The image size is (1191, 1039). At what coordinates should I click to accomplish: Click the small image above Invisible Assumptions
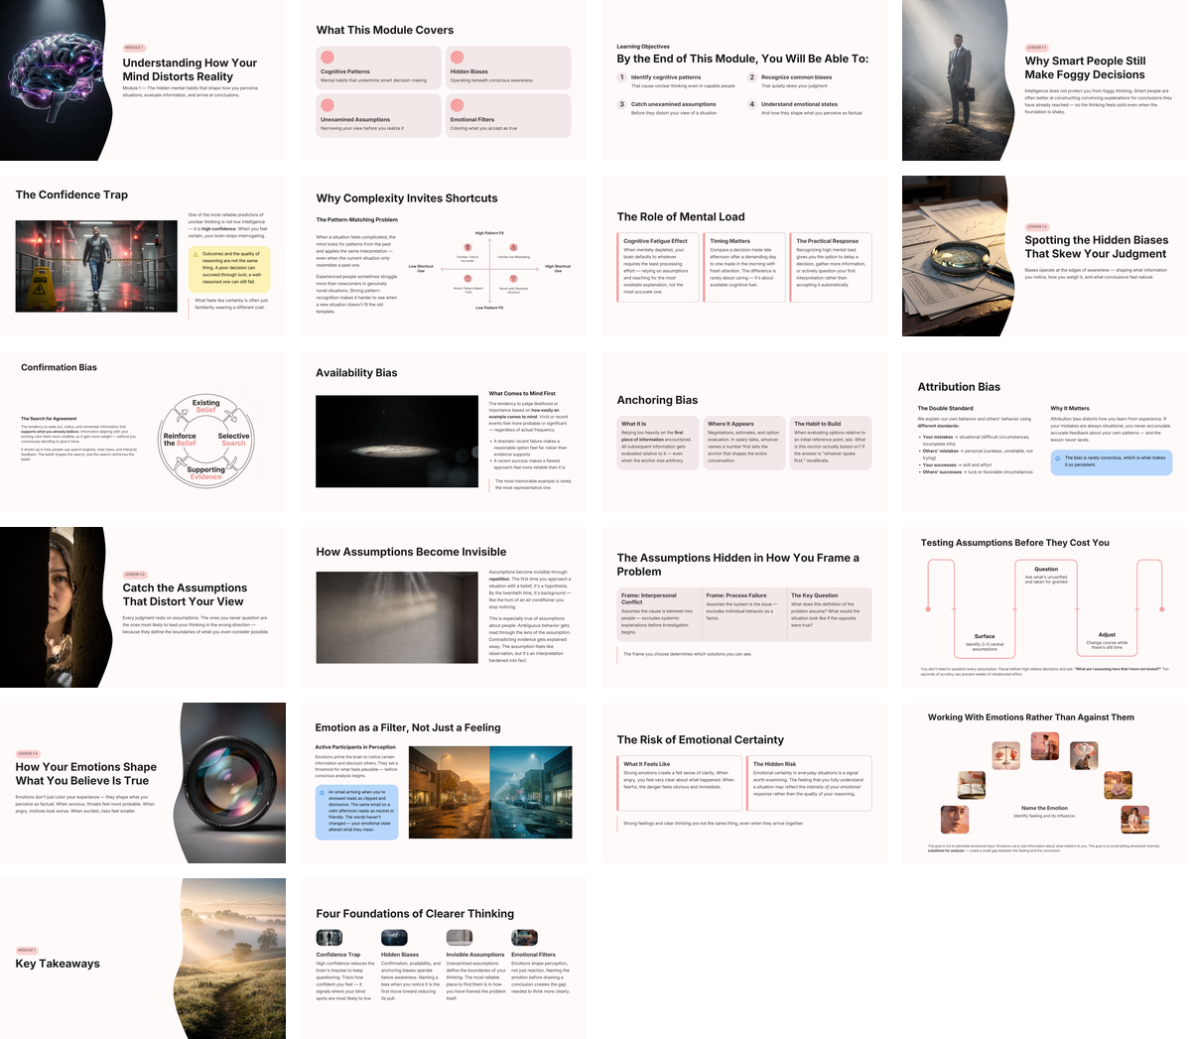click(x=460, y=938)
